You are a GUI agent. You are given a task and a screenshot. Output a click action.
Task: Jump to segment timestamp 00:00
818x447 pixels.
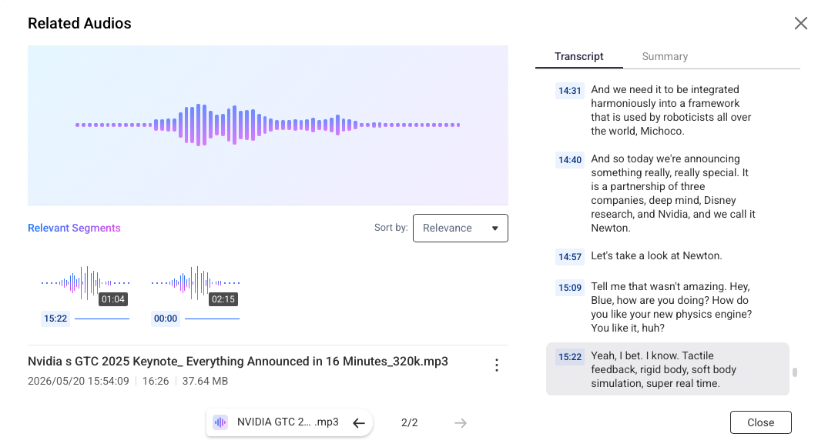[x=166, y=319]
